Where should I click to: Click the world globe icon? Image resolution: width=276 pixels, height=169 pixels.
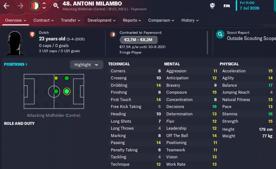[212, 6]
